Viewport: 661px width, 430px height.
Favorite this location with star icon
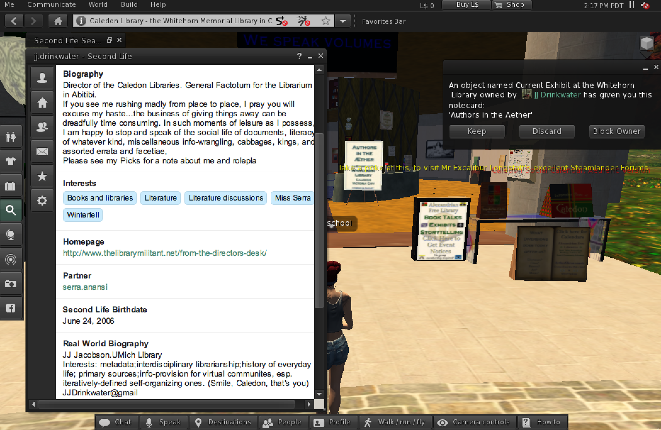tap(326, 21)
